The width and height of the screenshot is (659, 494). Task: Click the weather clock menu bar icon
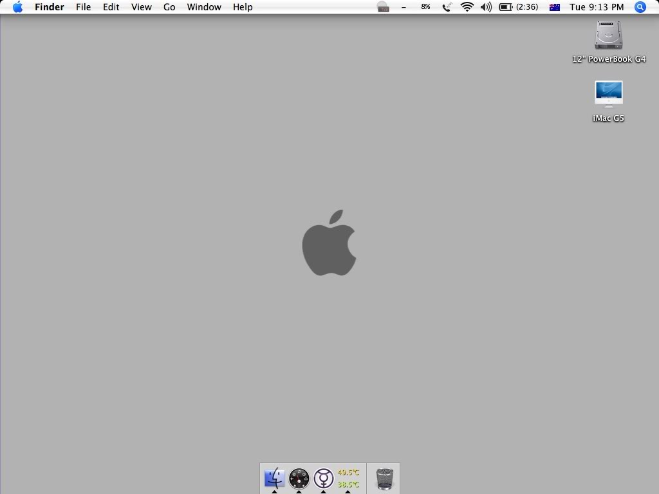(x=383, y=6)
